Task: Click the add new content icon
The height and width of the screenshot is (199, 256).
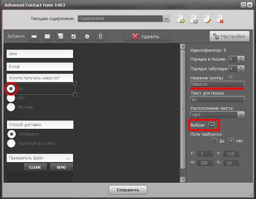Action: tap(180, 19)
